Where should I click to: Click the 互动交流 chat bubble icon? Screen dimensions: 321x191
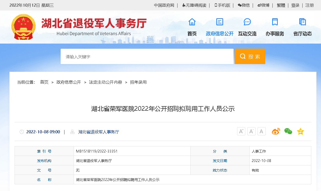[247, 22]
